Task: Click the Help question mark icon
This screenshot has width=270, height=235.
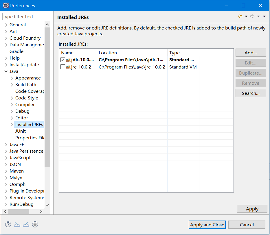Action: click(8, 224)
